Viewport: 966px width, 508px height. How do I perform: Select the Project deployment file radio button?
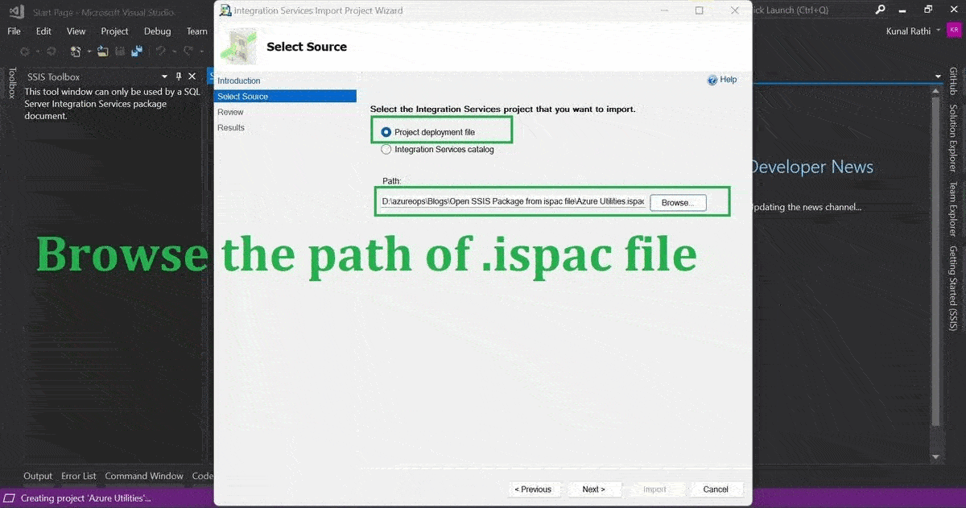click(386, 132)
